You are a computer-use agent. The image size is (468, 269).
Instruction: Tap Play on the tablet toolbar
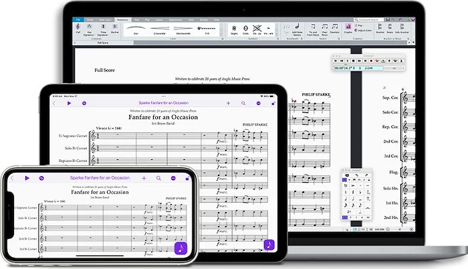tap(69, 103)
